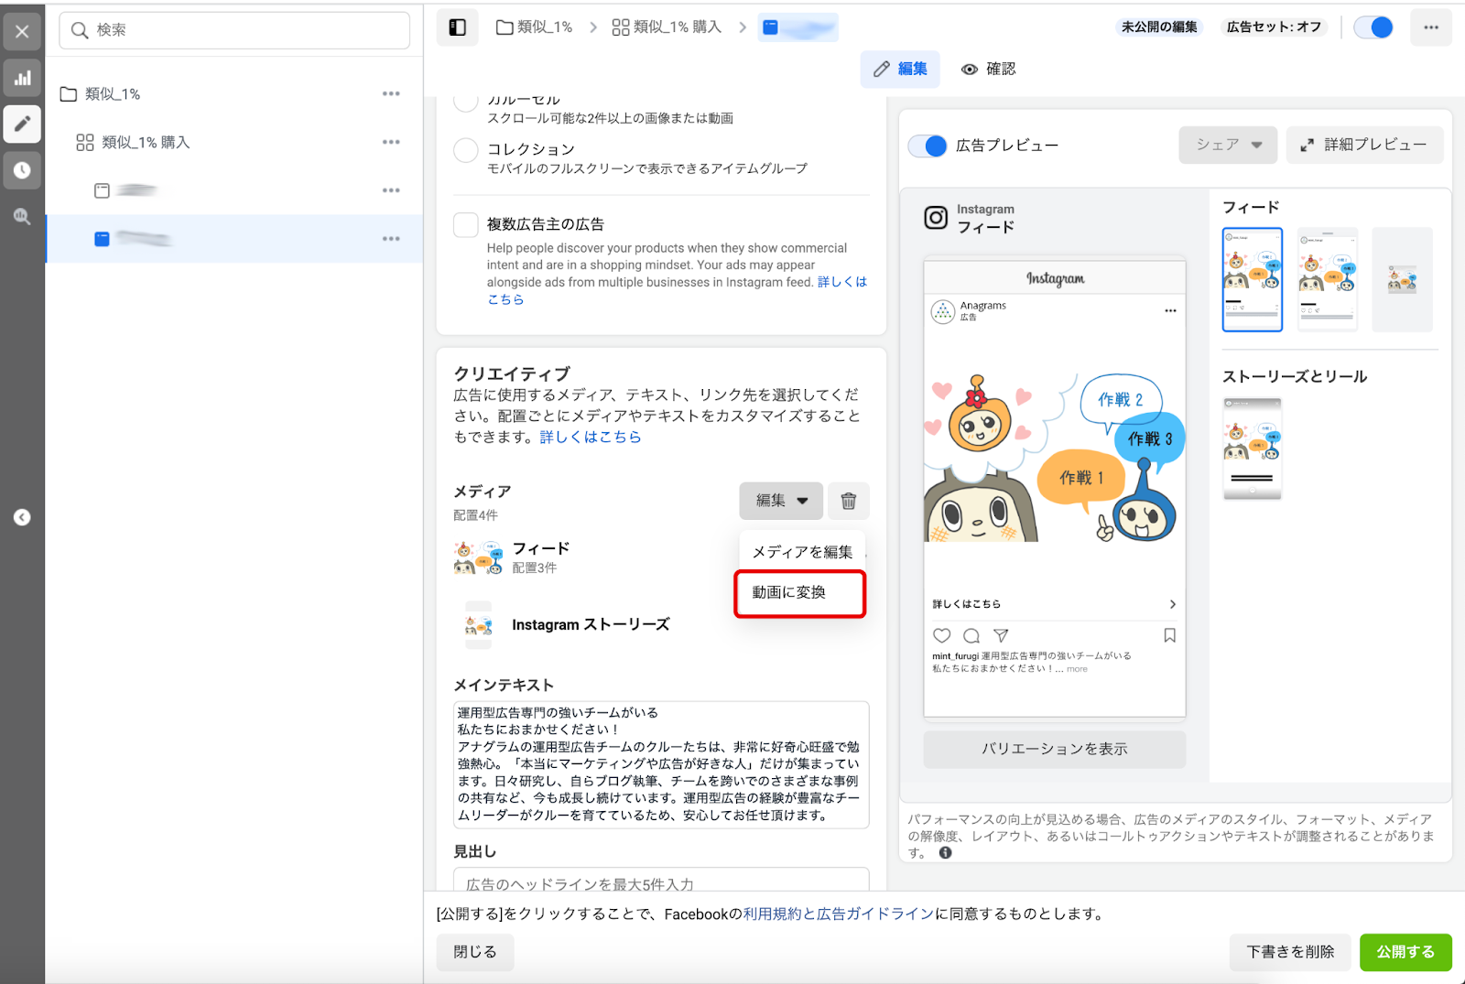This screenshot has width=1465, height=984.
Task: Toggle the side panel layout icon
Action: [x=458, y=27]
